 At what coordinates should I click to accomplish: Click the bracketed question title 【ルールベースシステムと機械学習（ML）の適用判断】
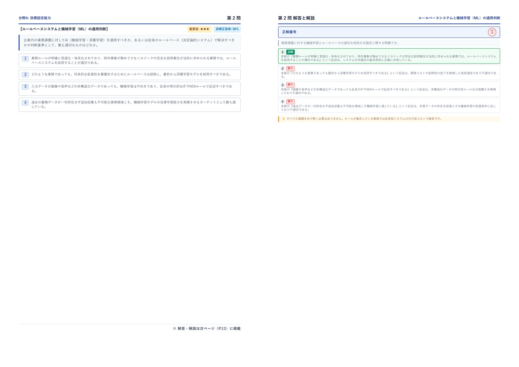64,29
